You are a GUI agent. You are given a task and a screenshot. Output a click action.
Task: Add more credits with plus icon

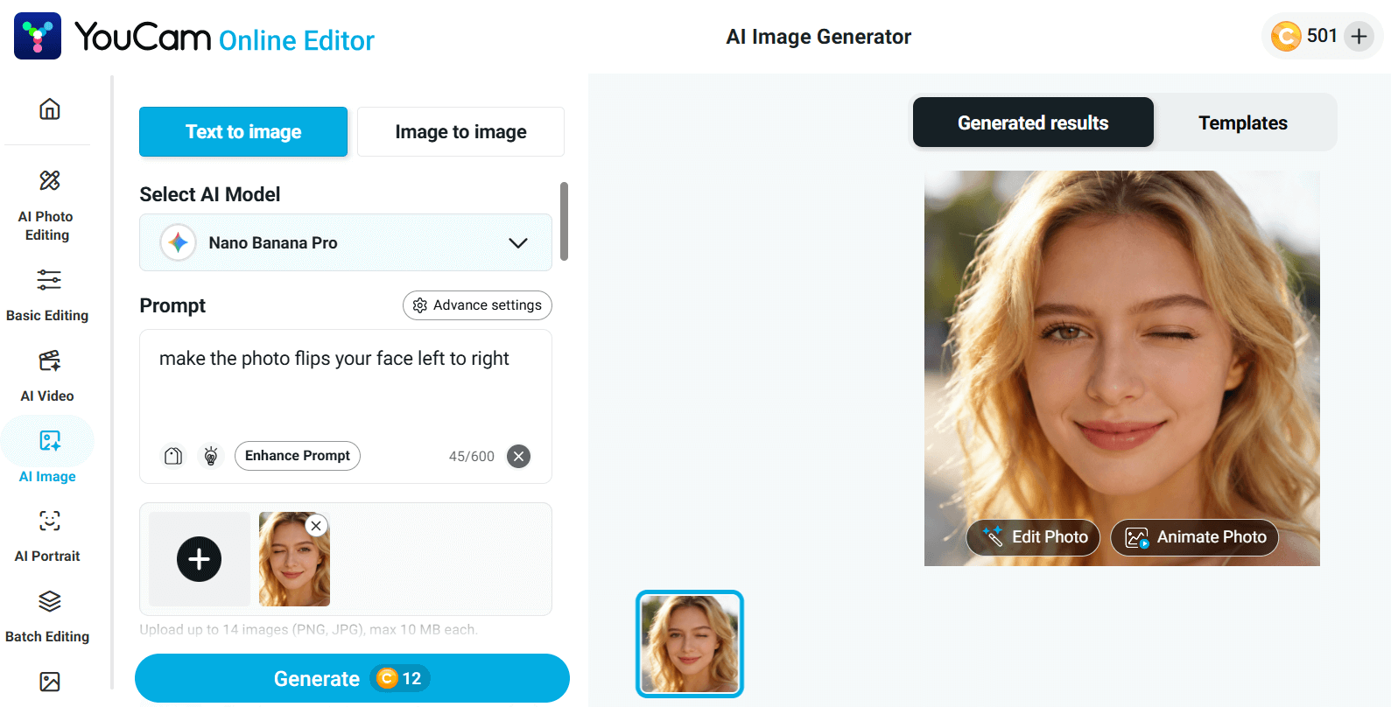click(1359, 37)
